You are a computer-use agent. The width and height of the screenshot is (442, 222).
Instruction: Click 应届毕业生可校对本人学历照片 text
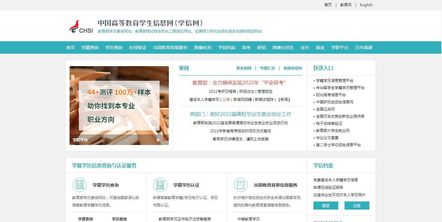(339, 195)
